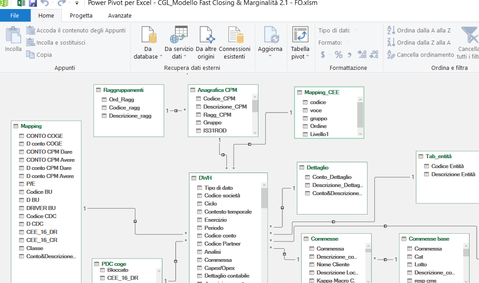Click Incolla e sostituisci
This screenshot has width=479, height=283.
coord(56,42)
